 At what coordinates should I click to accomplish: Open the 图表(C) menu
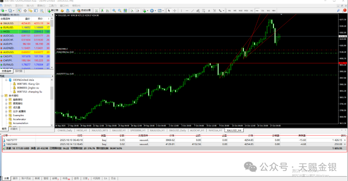(41, 6)
